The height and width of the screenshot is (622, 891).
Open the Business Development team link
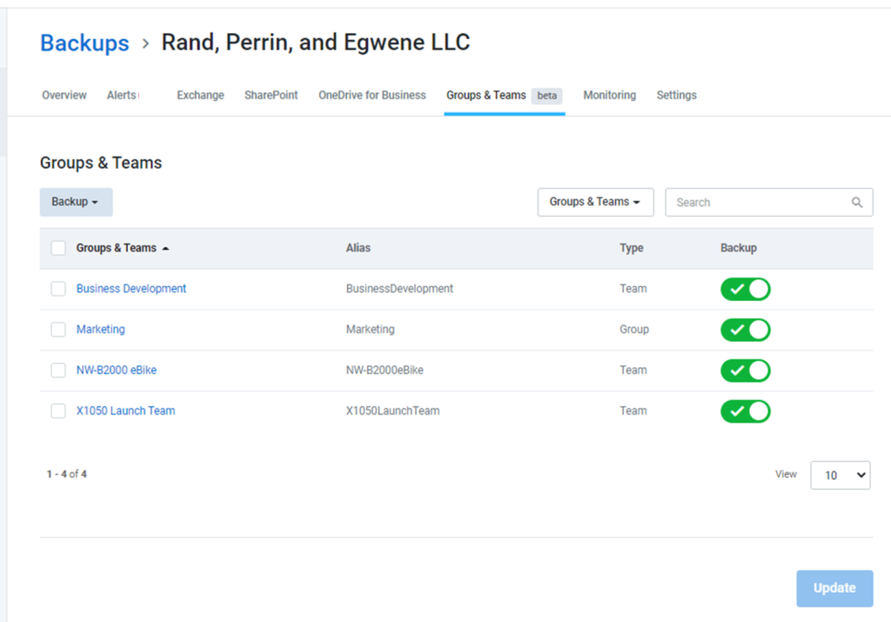pyautogui.click(x=131, y=289)
